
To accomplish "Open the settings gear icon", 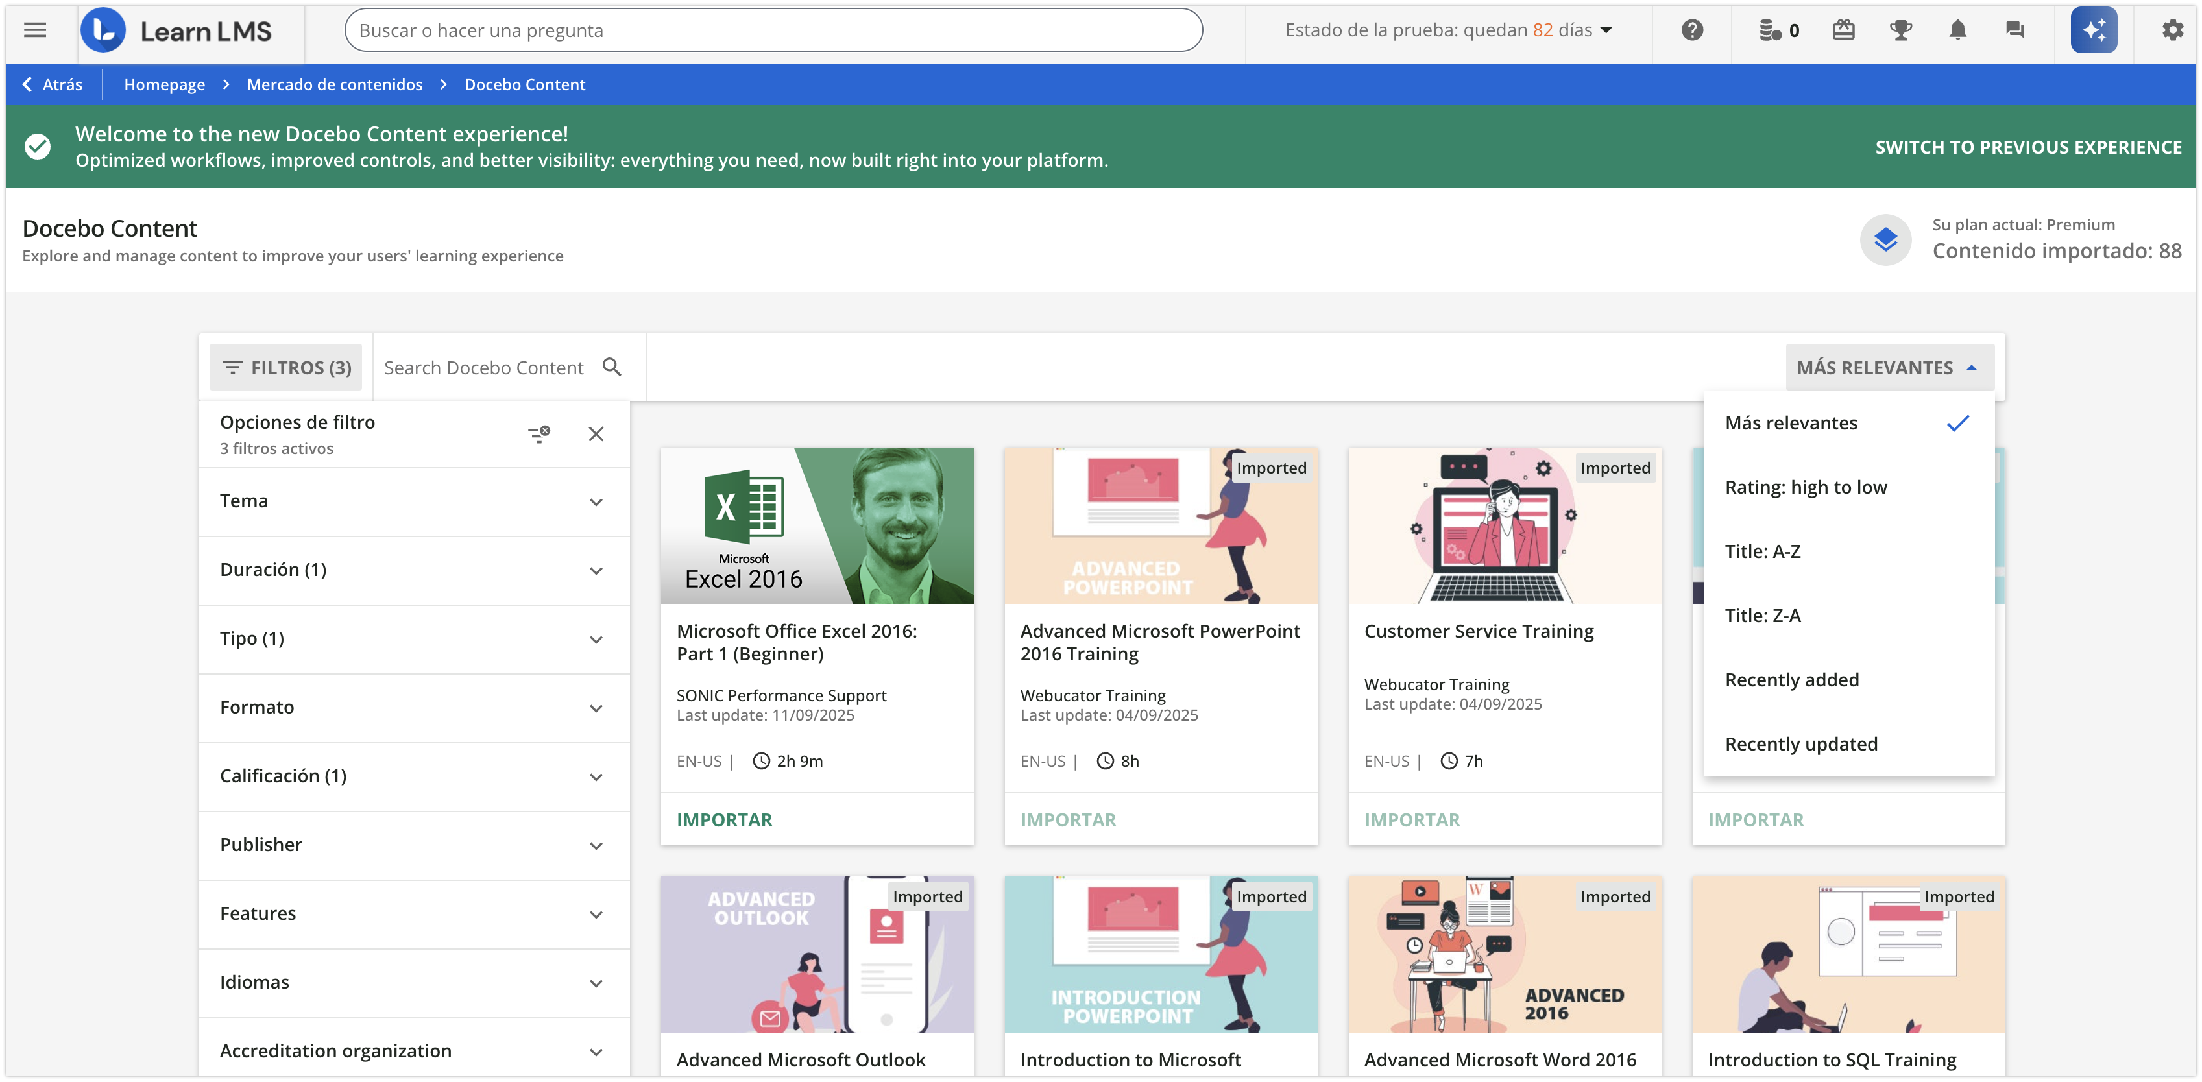I will pos(2172,30).
